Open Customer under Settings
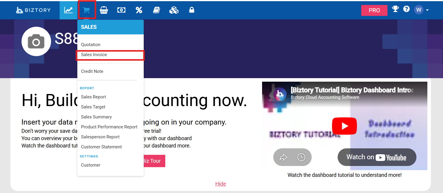 coord(91,165)
